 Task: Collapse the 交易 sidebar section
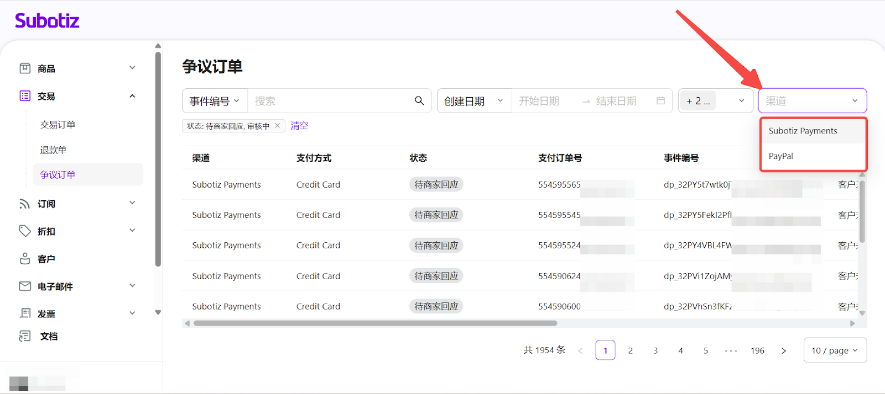(x=132, y=96)
